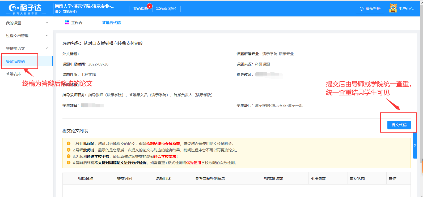This screenshot has height=197, width=423.
Task: Click the 提交终稿 button
Action: click(399, 125)
